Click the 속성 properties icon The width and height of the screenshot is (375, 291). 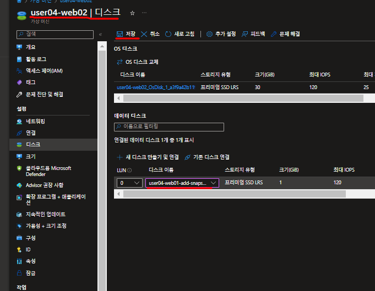coord(19,261)
